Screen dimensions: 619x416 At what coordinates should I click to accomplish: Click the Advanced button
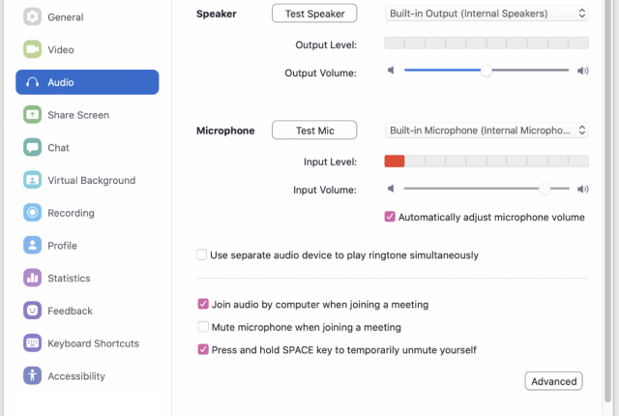point(553,381)
